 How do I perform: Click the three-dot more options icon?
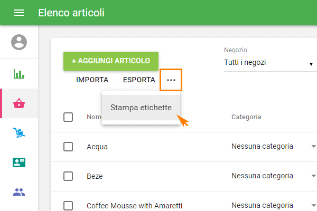pos(171,80)
